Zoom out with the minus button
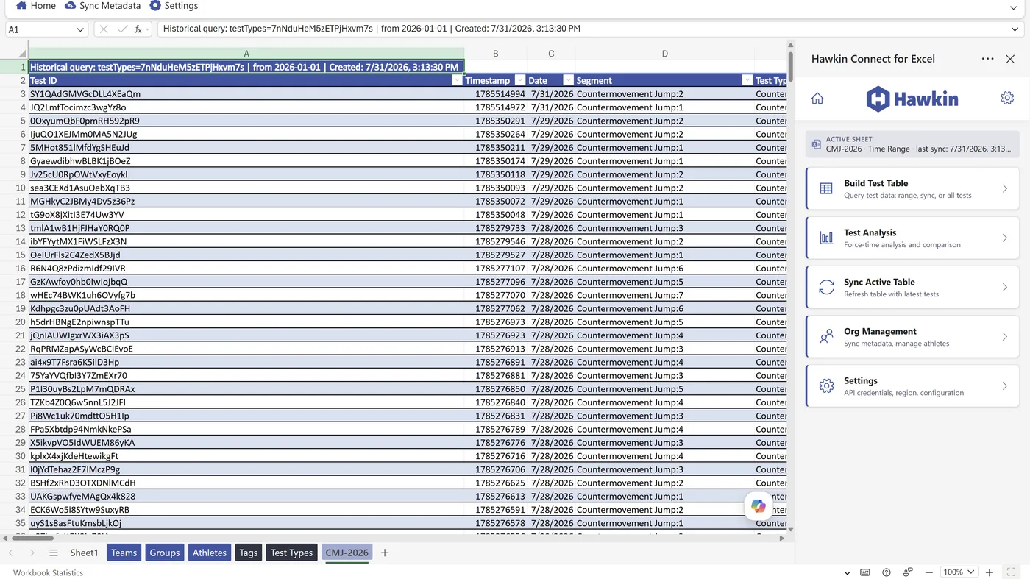The height and width of the screenshot is (579, 1030). tap(929, 572)
